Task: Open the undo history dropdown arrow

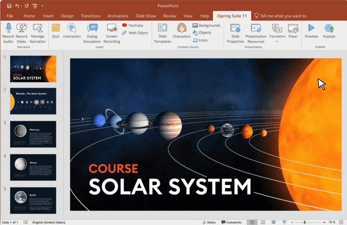Action: [21, 6]
